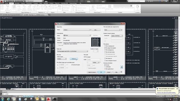Click Help in the Plot dialog
Screen dimensions: 180x101
pyautogui.click(x=116, y=72)
